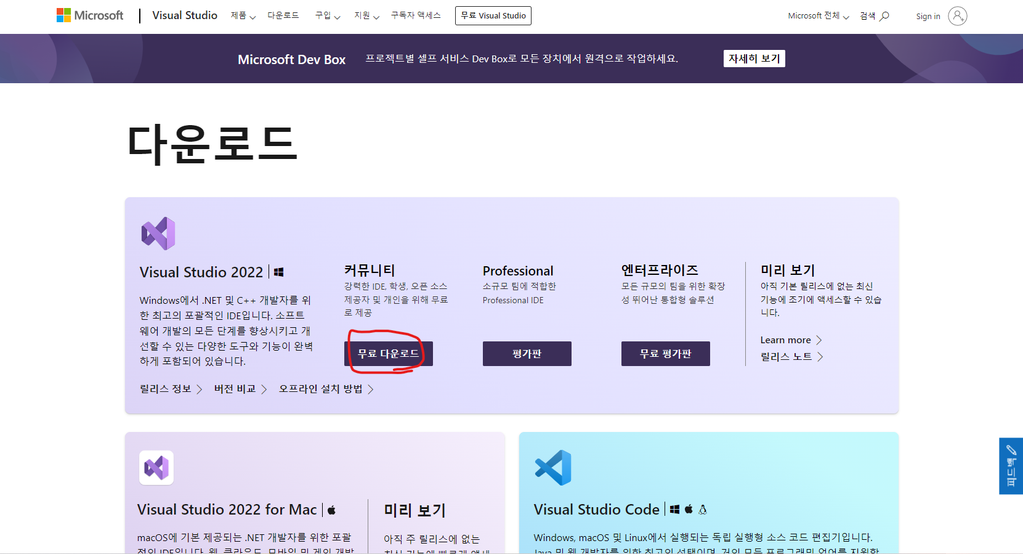Click the Professional 평가판 button
1023x554 pixels.
[x=527, y=354]
